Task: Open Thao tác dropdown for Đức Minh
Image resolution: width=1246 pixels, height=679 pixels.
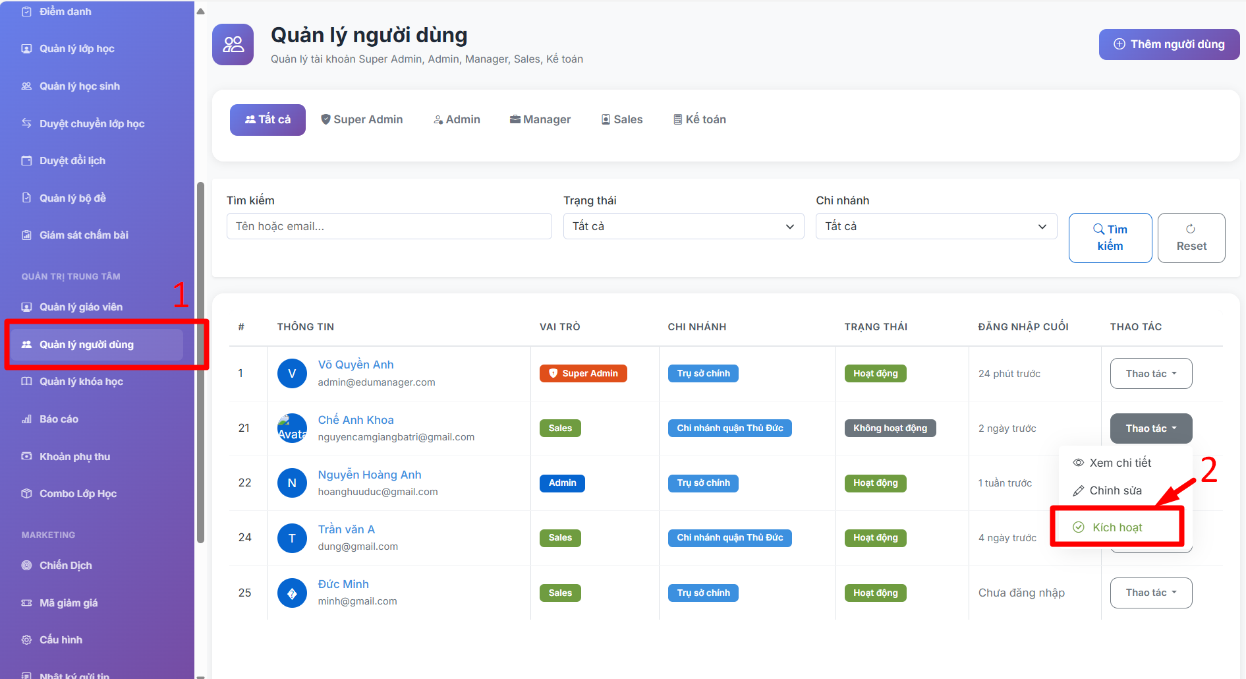Action: pyautogui.click(x=1150, y=593)
